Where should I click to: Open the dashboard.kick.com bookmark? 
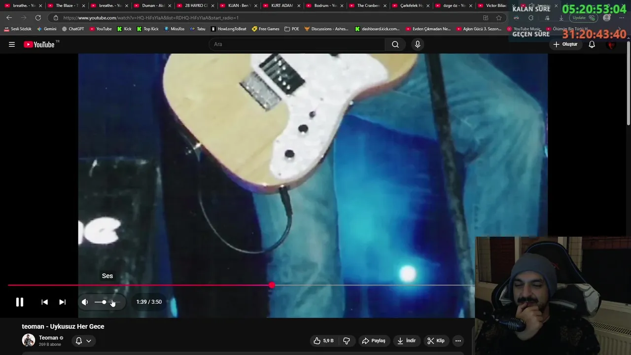pyautogui.click(x=378, y=29)
